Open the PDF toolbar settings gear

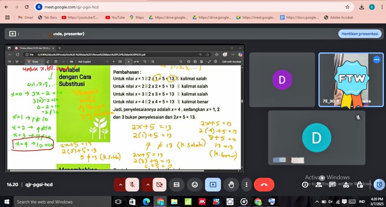point(215,61)
